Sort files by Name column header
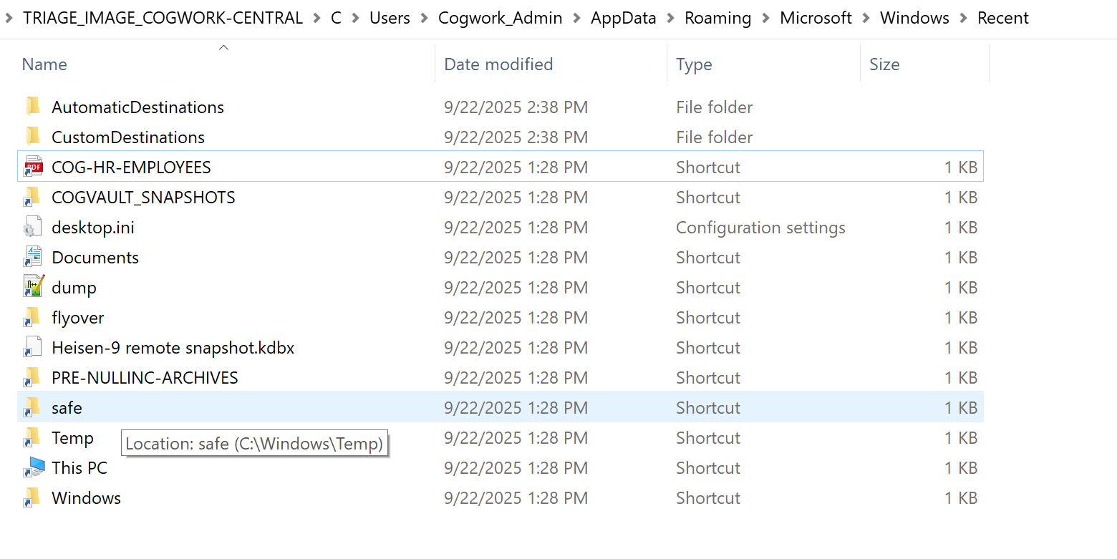Screen dimensions: 1117x559 click(44, 64)
